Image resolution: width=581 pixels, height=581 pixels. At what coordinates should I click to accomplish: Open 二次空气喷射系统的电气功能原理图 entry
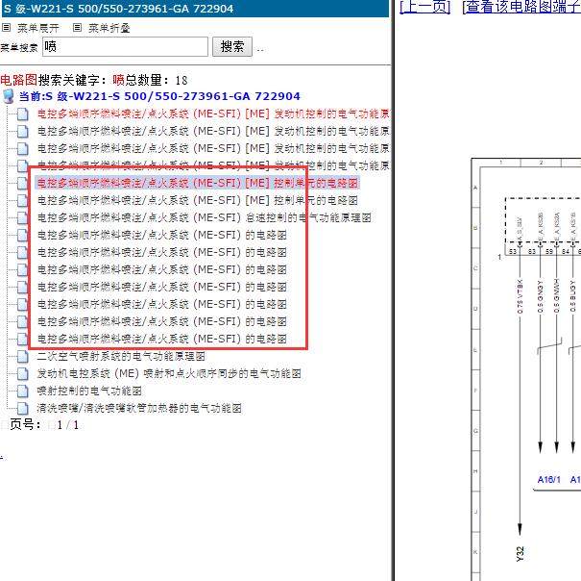pos(121,357)
